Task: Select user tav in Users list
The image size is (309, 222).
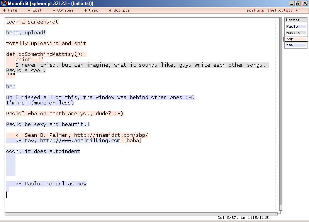Action: tap(295, 45)
